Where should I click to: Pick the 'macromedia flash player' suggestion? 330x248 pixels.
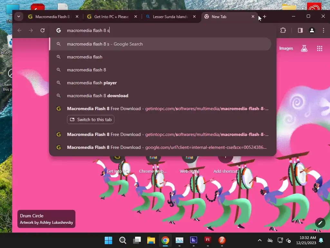[160, 83]
